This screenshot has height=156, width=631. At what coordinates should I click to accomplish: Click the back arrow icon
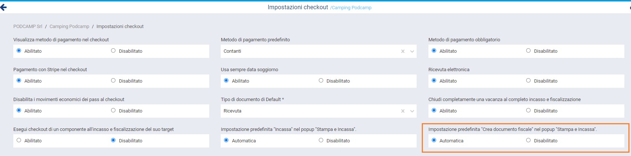4,7
